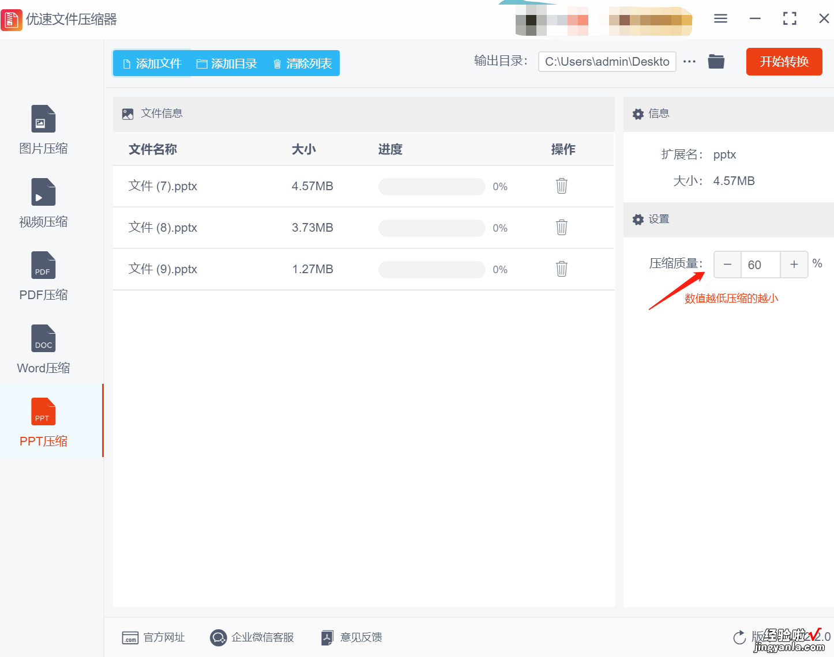Click the 设置 gear icon

(x=638, y=220)
